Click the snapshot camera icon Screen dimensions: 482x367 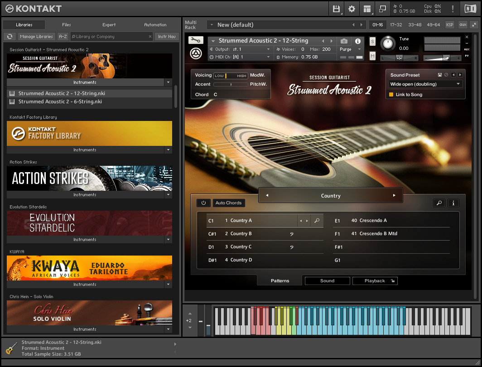pos(344,41)
